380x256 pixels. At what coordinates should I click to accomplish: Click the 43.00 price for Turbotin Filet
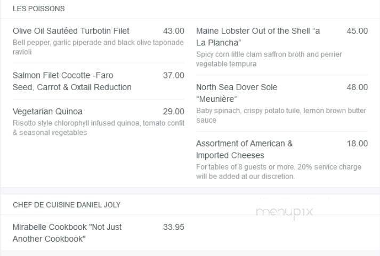pos(173,31)
